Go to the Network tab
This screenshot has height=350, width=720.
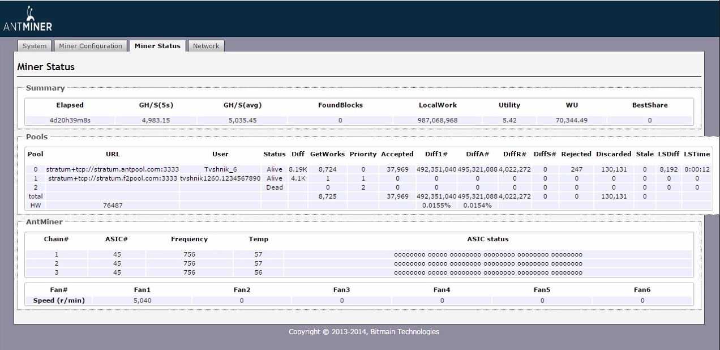pyautogui.click(x=206, y=46)
